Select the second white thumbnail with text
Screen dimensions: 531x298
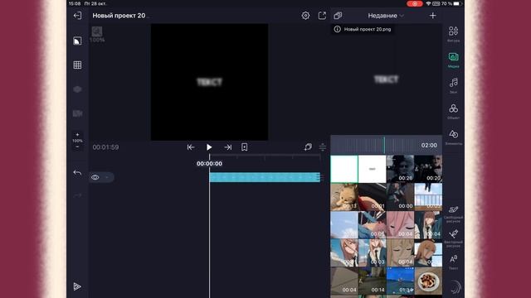tap(372, 169)
